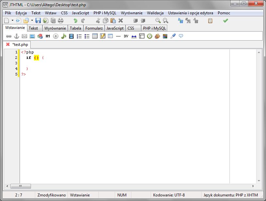
Task: Insert an anchor with anchor icon
Action: 17,36
